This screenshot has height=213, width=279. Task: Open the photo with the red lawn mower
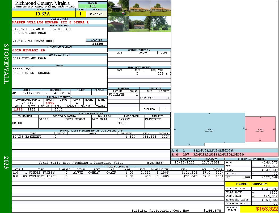tap(118, 8)
